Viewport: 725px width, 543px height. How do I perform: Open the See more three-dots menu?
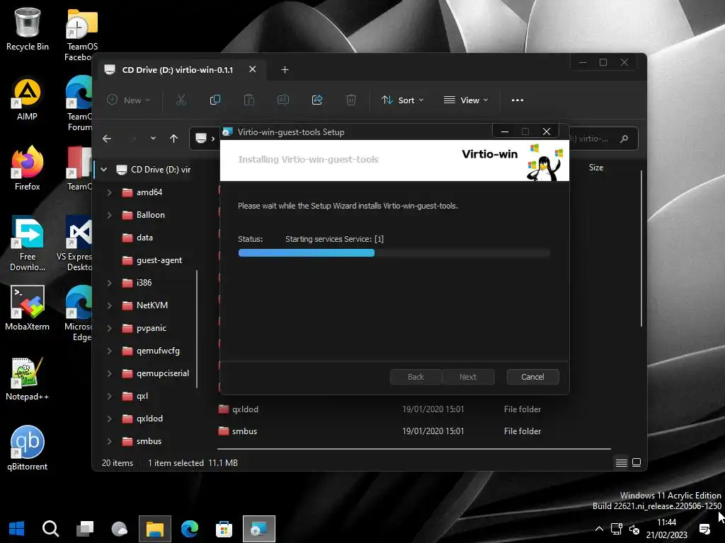click(x=518, y=100)
